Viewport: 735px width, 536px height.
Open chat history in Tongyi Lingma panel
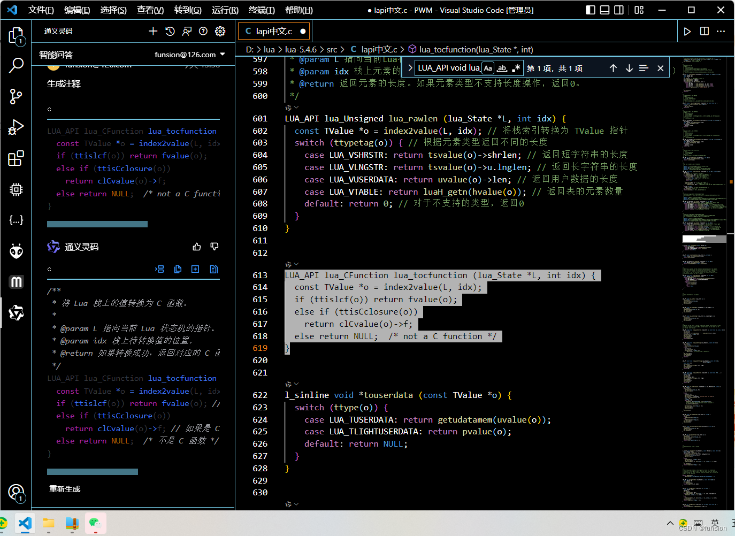pos(170,31)
